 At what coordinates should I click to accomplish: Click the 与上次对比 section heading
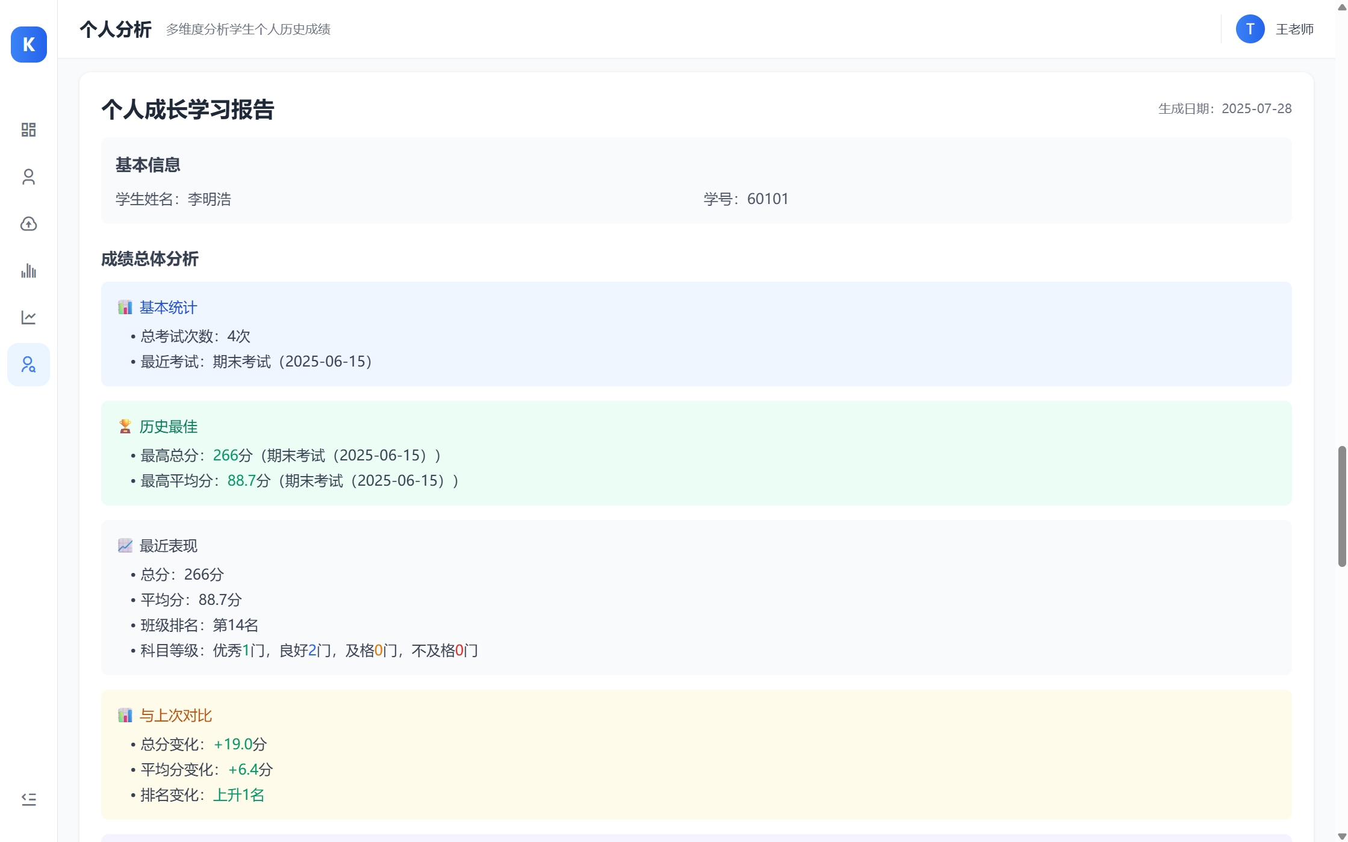[x=175, y=716]
